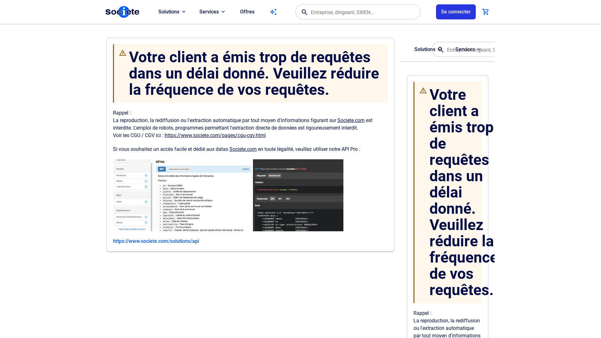Screen dimensions: 601x338
Task: Click the Societe.com link in the Rappel paragraph
Action: (351, 120)
